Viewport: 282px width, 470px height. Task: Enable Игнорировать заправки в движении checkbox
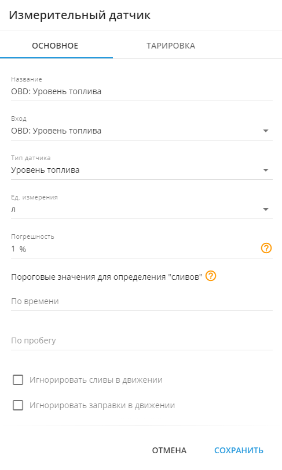(x=18, y=405)
